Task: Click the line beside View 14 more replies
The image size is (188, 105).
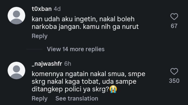Action: (34, 49)
